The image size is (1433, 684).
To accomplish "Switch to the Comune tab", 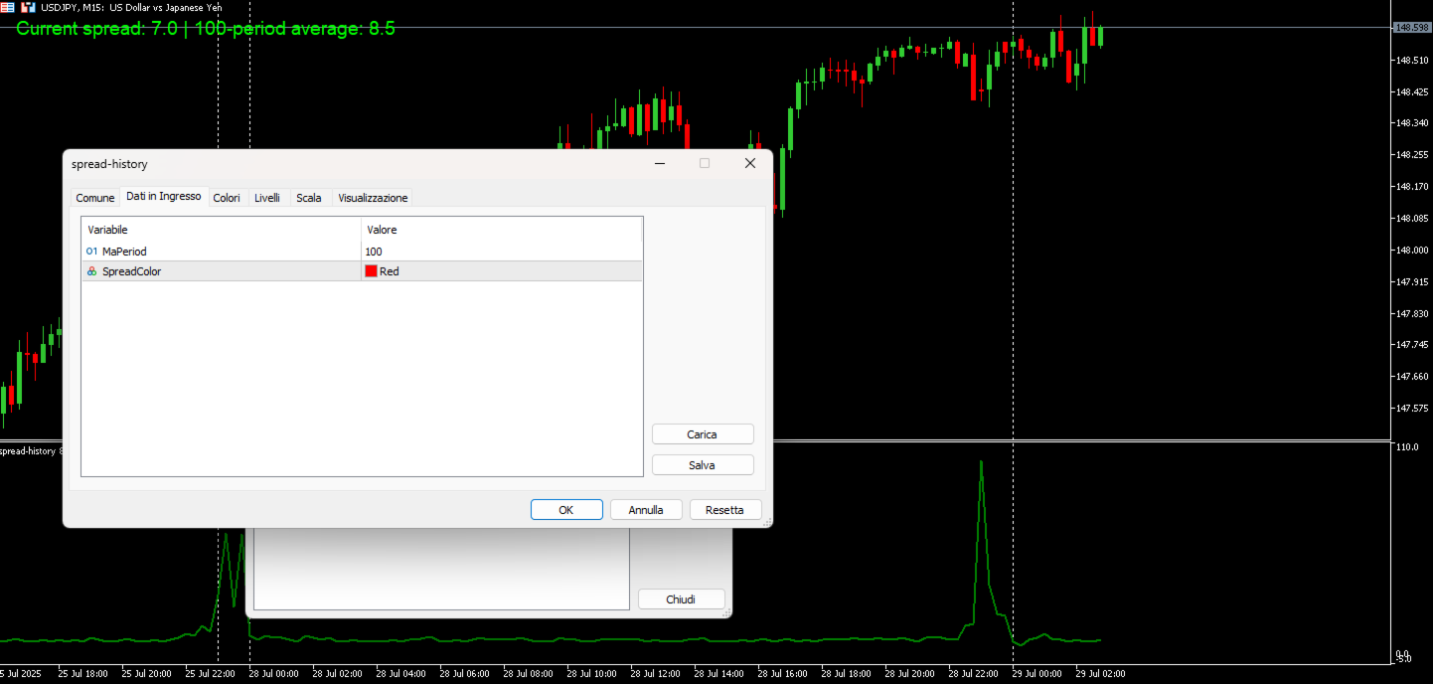I will coord(95,198).
